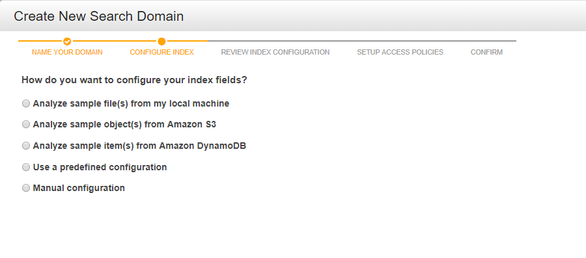This screenshot has width=586, height=258.
Task: Select Analyze sample object(s) from Amazon S3 radio
Action: [x=26, y=124]
